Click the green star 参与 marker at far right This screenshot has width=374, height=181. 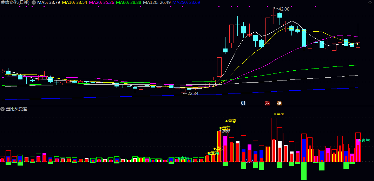tap(364, 140)
